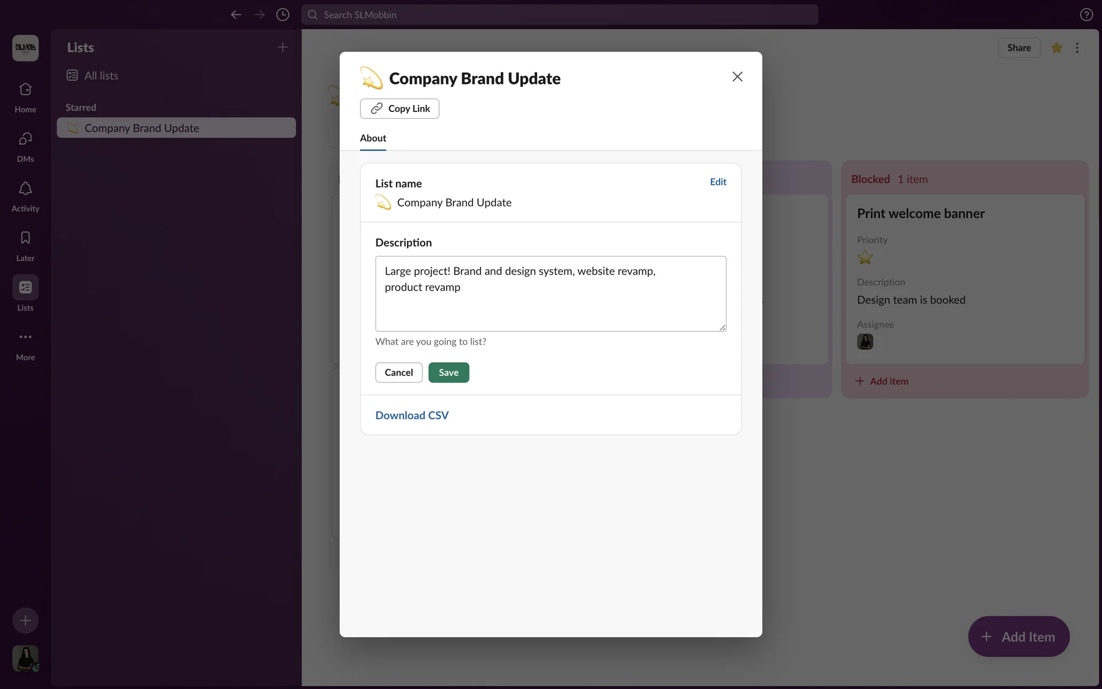Open All lists in the sidebar
The width and height of the screenshot is (1102, 689).
101,76
